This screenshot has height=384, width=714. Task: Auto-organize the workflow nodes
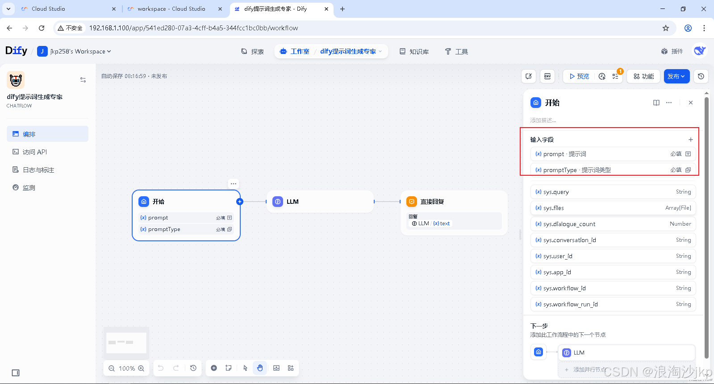point(291,368)
